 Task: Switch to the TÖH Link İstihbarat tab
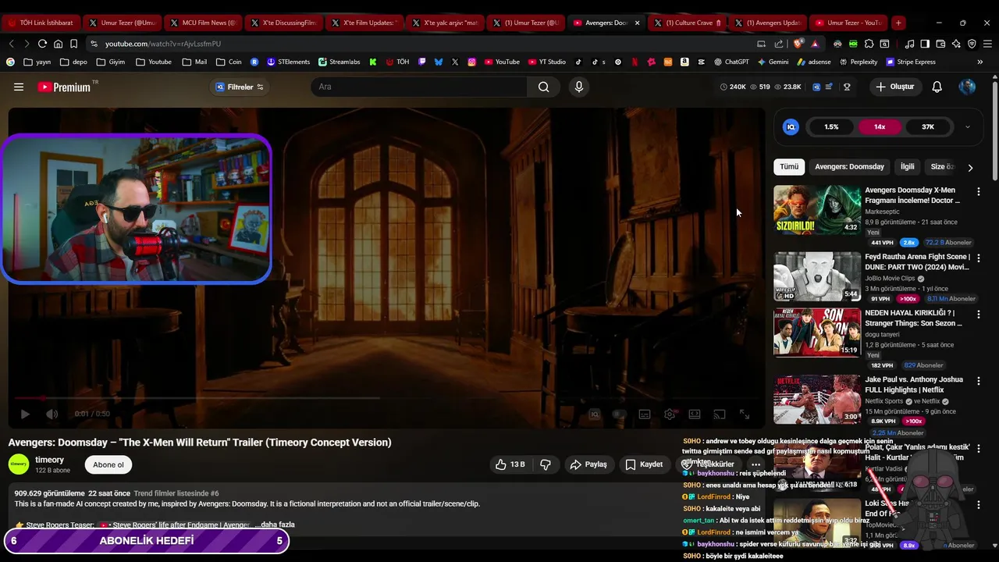tap(41, 23)
